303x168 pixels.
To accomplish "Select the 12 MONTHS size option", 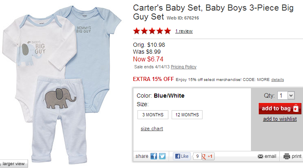I will 187,115.
